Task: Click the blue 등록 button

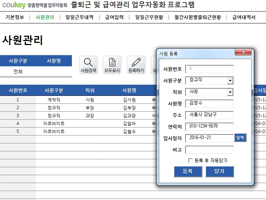Action: tap(188, 172)
